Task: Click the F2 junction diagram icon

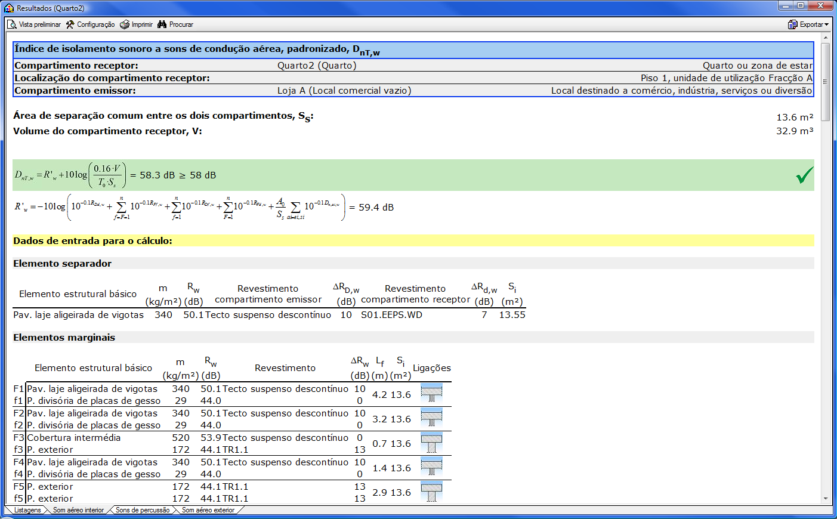Action: [x=431, y=419]
